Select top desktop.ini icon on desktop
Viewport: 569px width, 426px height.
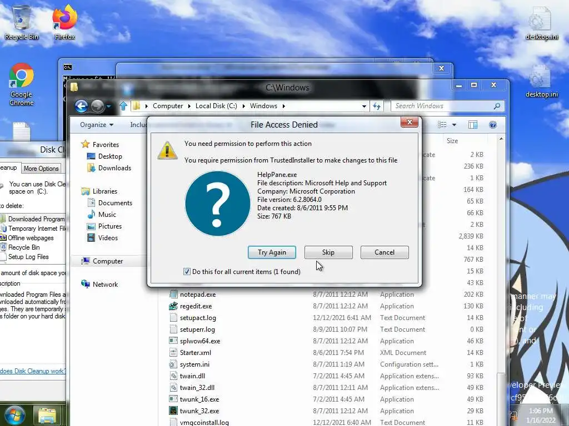[x=541, y=23]
